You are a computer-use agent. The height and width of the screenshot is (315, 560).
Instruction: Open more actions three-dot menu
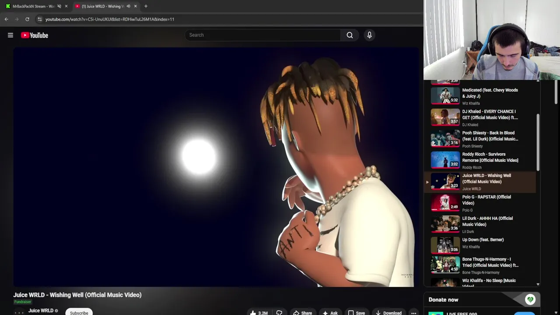413,313
